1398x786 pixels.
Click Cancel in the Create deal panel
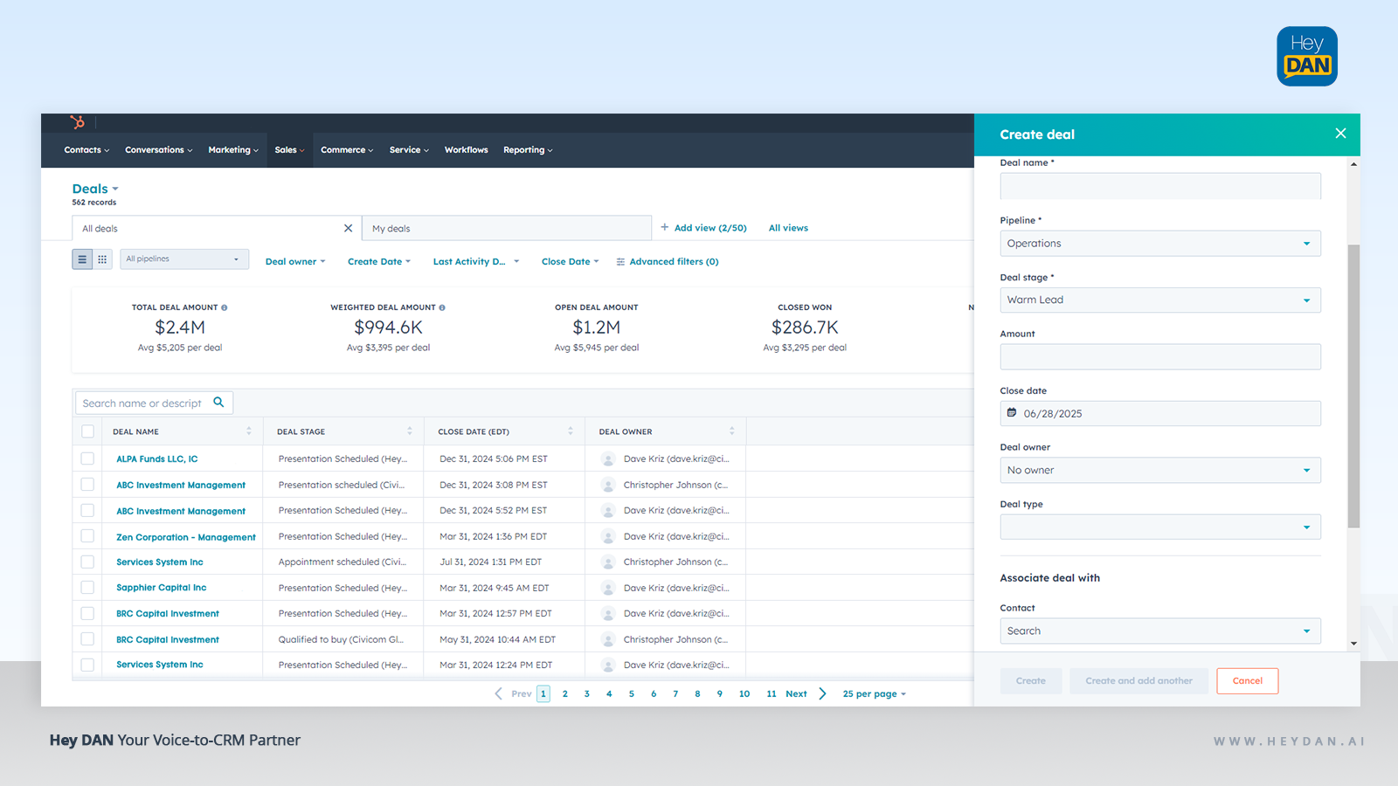tap(1247, 680)
